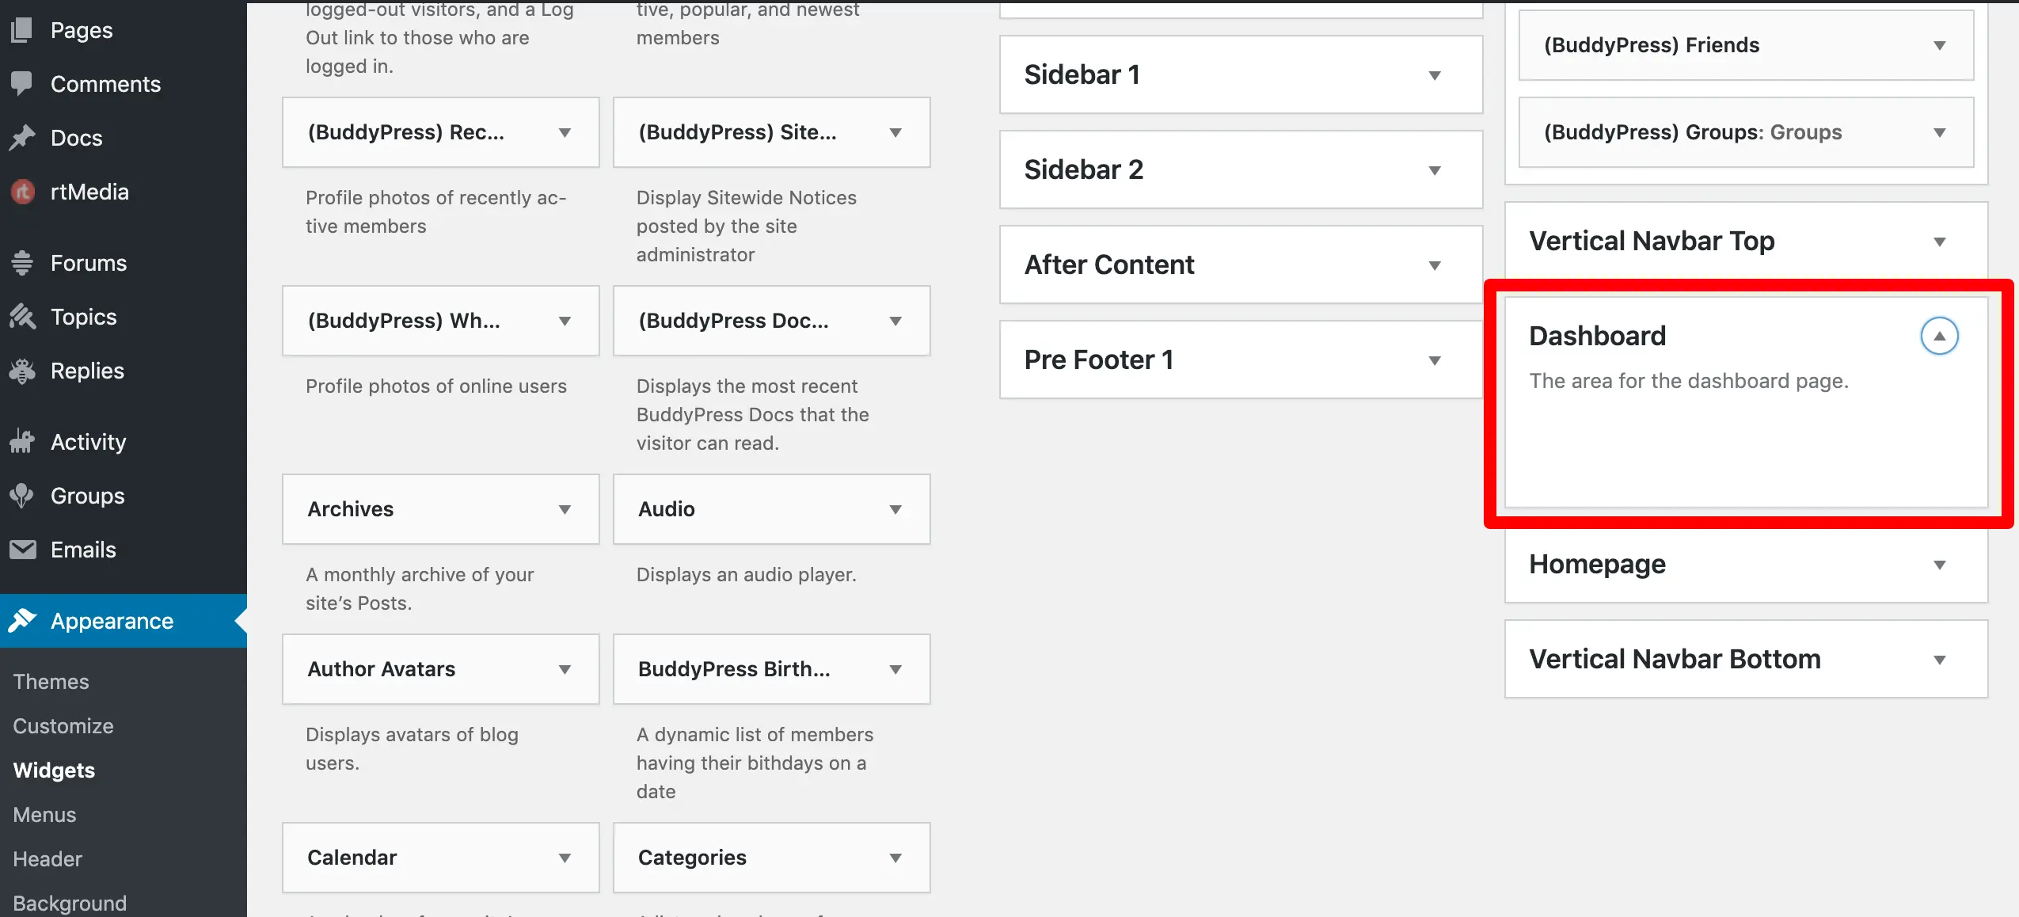Click the Comments speech bubble icon
This screenshot has height=917, width=2019.
coord(22,83)
